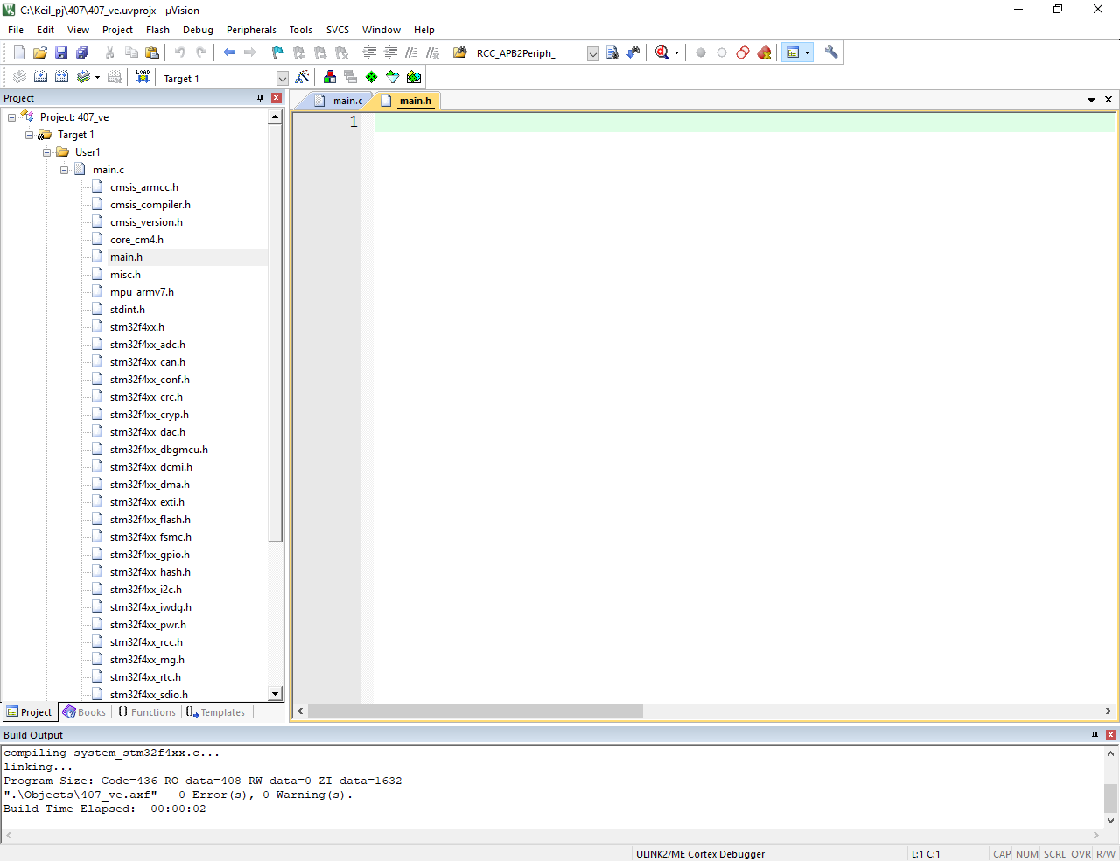The height and width of the screenshot is (861, 1120).
Task: Click the Open file folder icon
Action: [40, 52]
